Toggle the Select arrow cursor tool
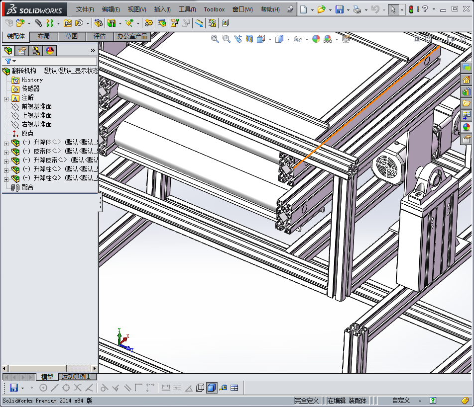 click(x=393, y=9)
